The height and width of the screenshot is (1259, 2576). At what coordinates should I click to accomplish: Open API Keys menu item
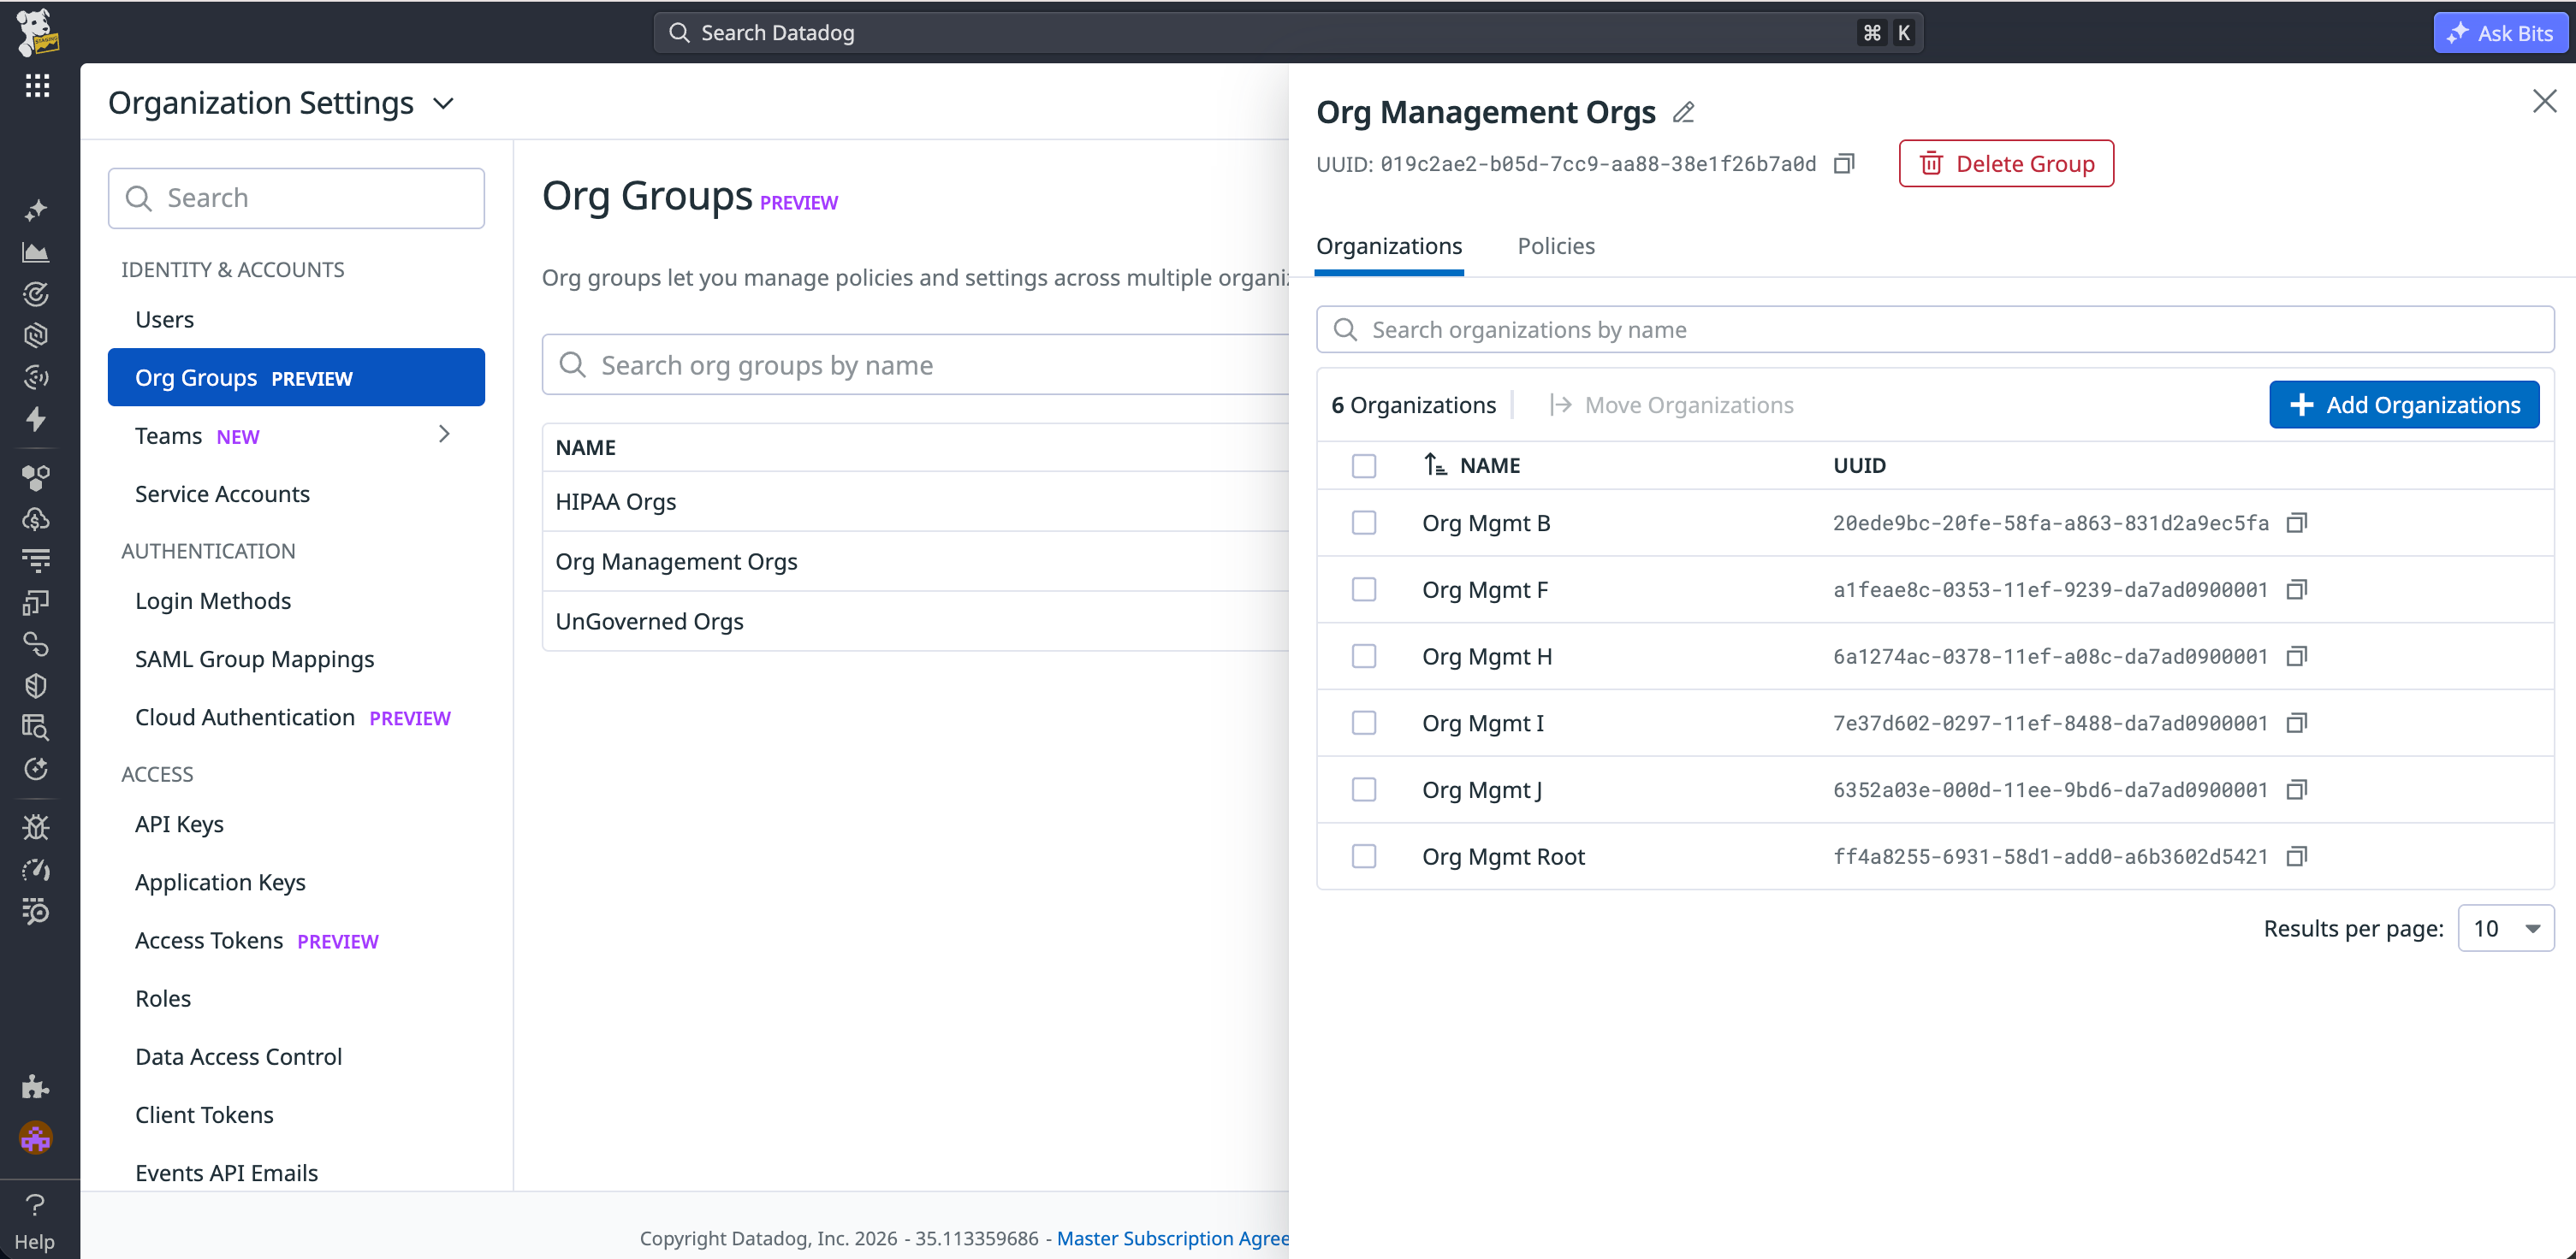pyautogui.click(x=296, y=825)
